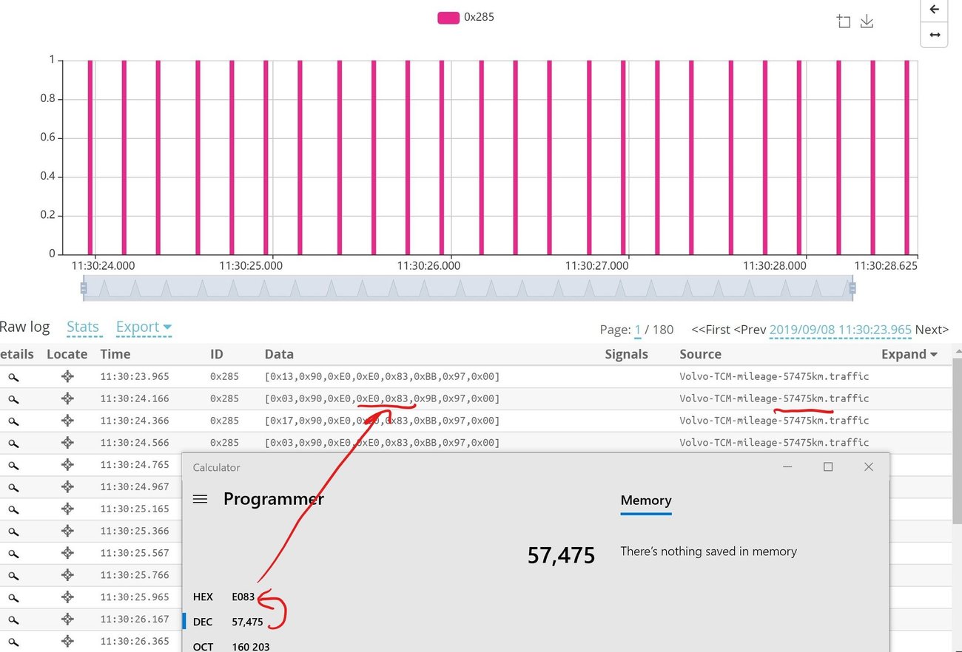
Task: Select the Memory tab in Calculator
Action: point(645,500)
